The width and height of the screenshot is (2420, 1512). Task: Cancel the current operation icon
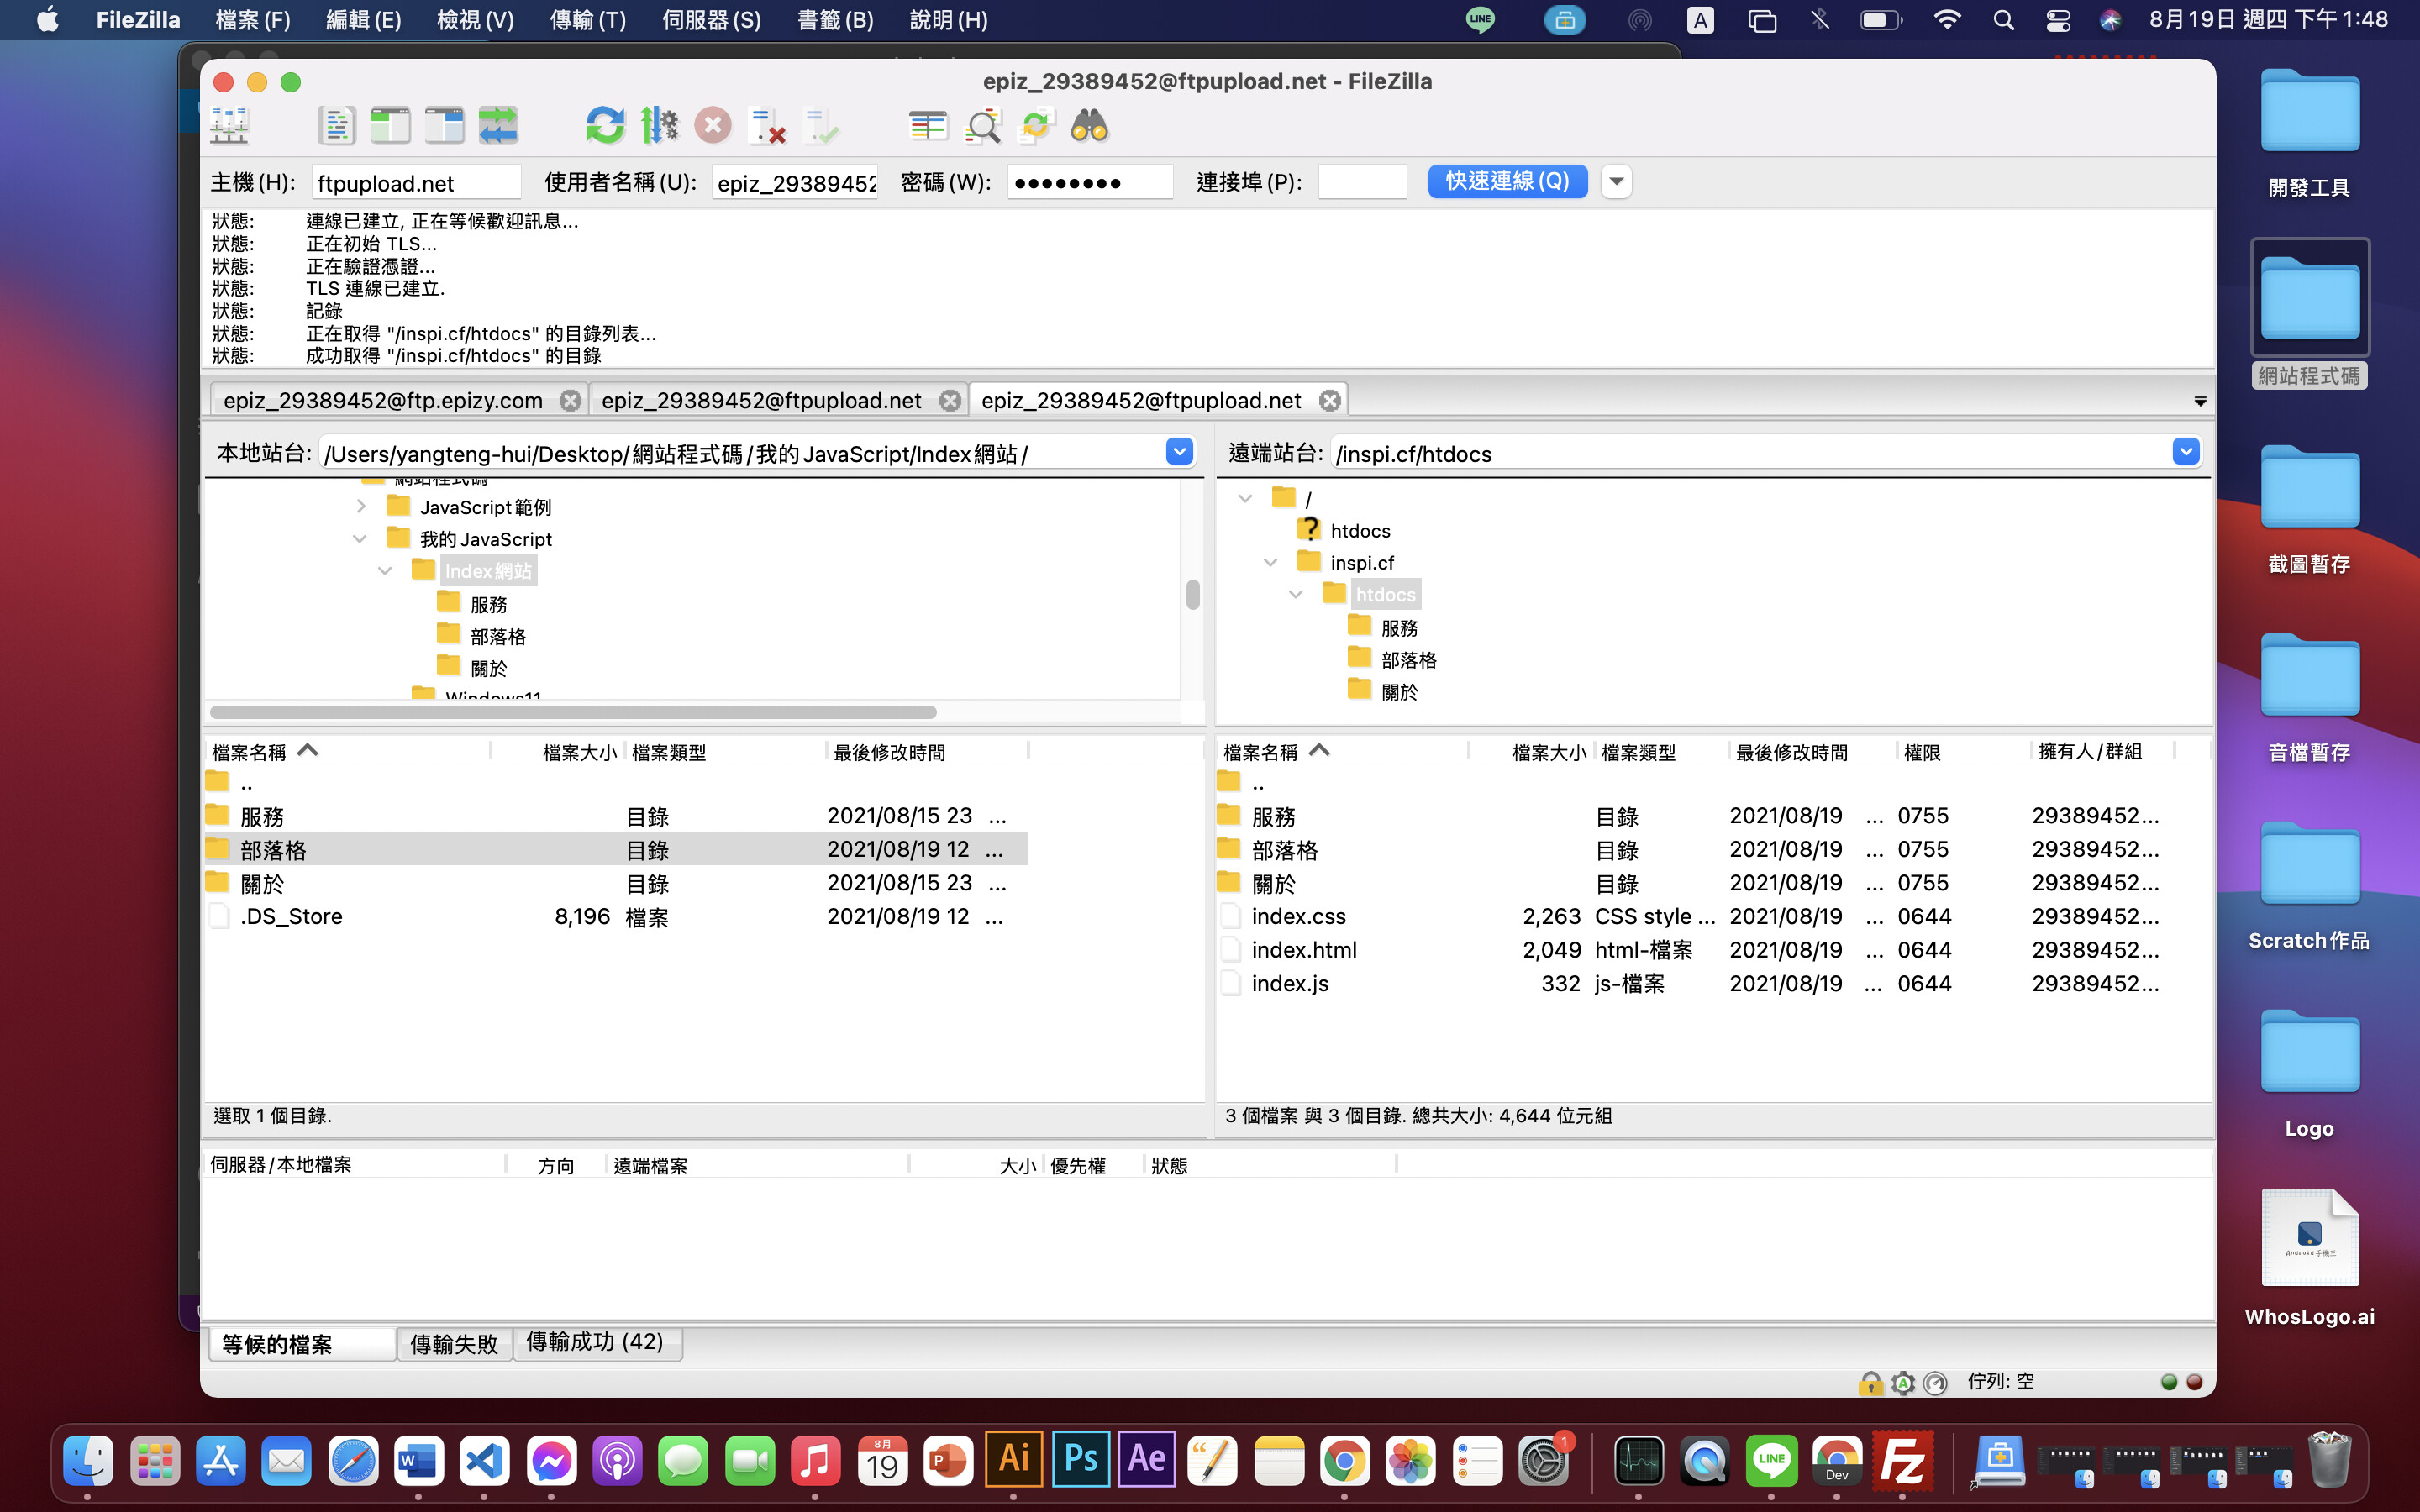pos(712,126)
